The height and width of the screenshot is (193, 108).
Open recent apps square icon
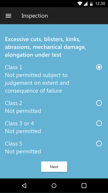pyautogui.click(x=84, y=185)
